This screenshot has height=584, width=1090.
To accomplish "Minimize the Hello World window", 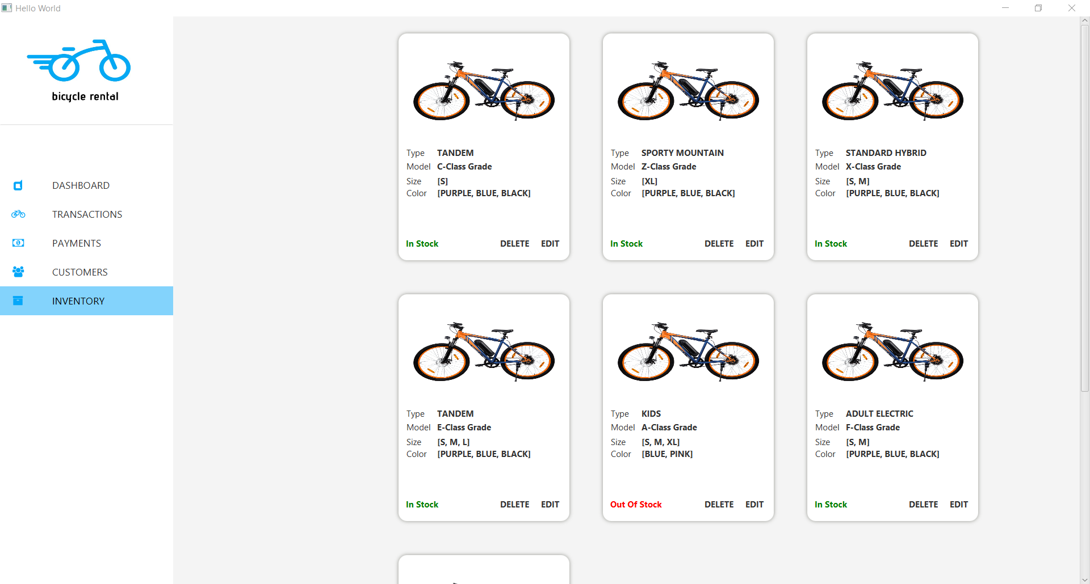I will [1005, 8].
